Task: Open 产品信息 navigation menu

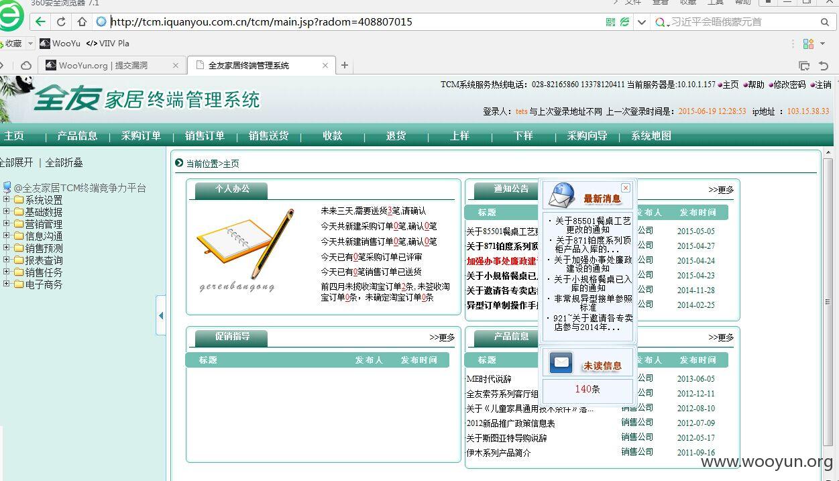Action: [77, 136]
